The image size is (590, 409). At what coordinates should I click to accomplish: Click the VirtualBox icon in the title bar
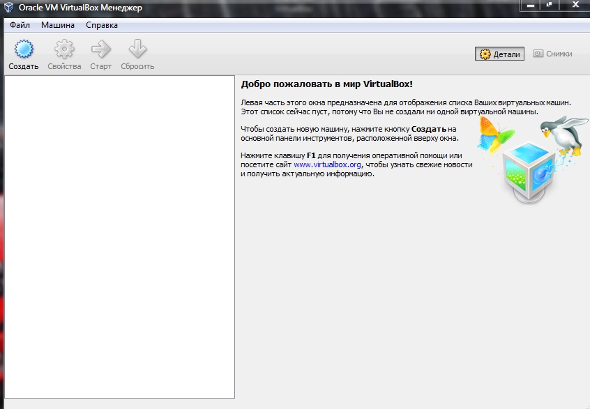8,7
